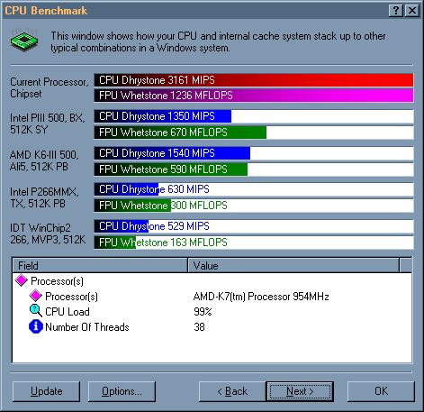Click the FPU Whetstone 163 MFLOPS bar
This screenshot has width=424, height=412.
254,243
